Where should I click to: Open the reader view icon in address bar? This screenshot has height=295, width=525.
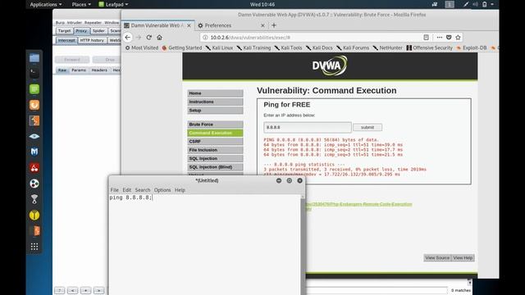point(426,38)
